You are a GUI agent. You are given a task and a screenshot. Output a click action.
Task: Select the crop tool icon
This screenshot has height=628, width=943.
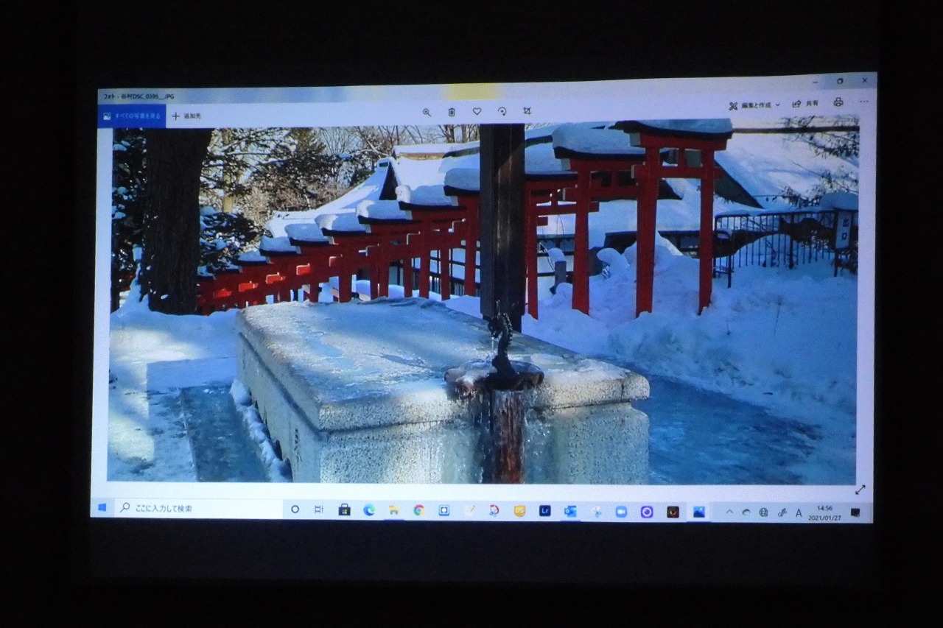point(527,111)
